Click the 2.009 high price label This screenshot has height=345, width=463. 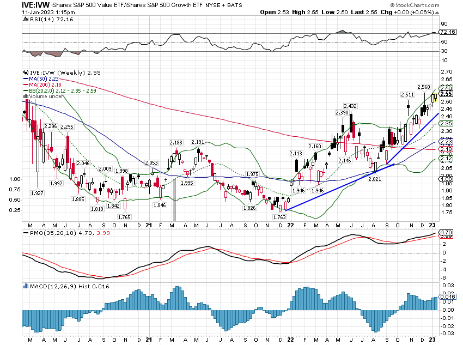(x=105, y=168)
